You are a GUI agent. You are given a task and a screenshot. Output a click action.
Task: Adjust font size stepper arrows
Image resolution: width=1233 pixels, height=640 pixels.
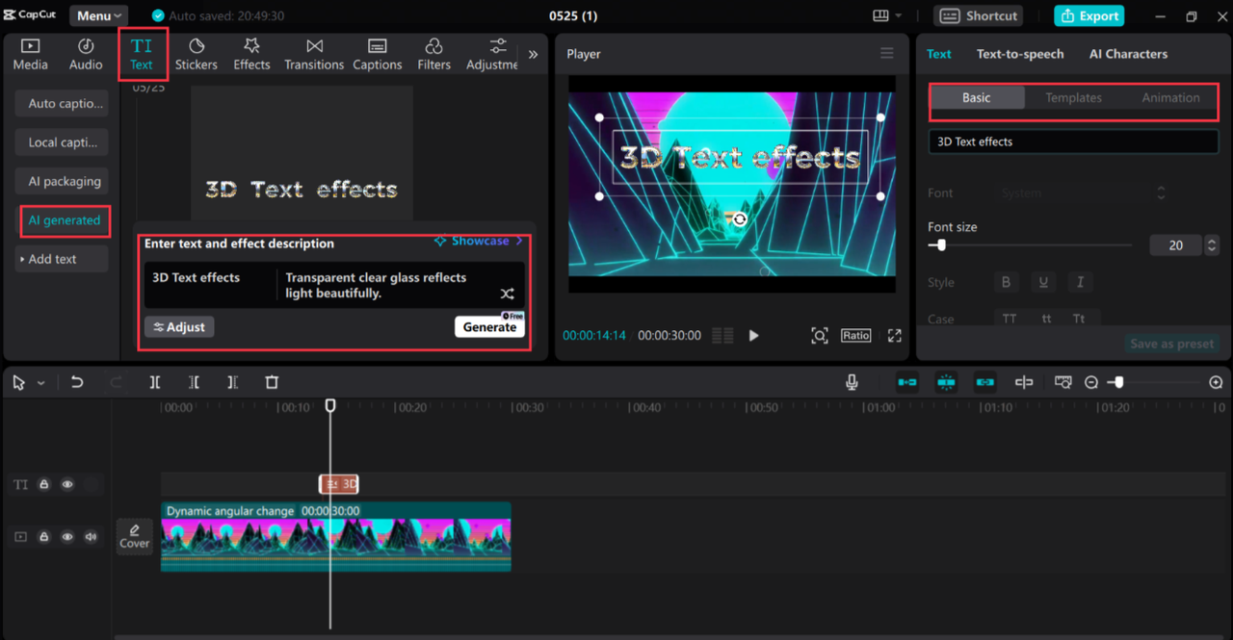pyautogui.click(x=1212, y=245)
